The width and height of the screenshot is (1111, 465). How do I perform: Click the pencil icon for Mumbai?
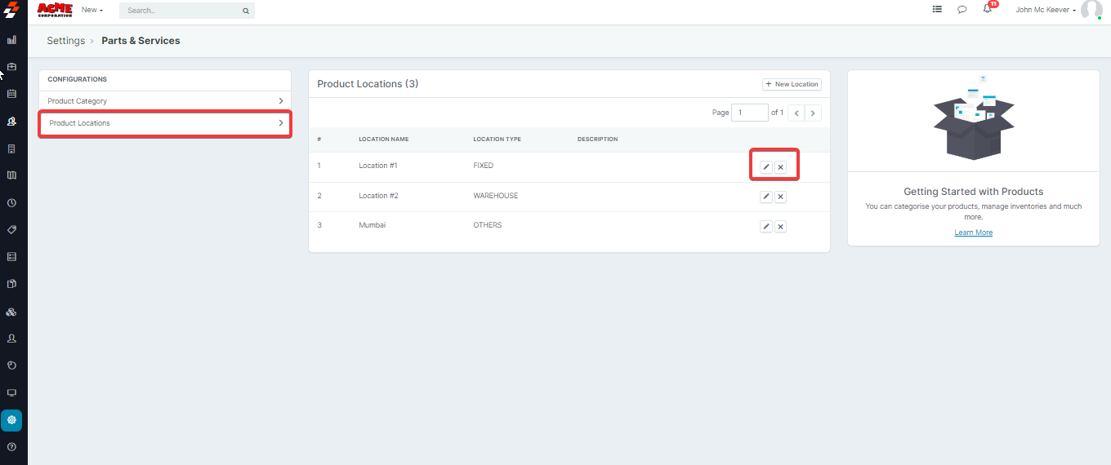point(765,227)
